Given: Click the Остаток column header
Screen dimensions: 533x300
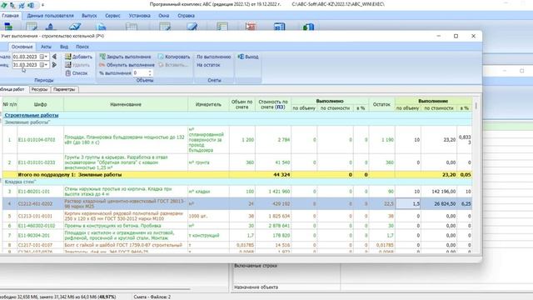Looking at the screenshot, I should tap(381, 104).
